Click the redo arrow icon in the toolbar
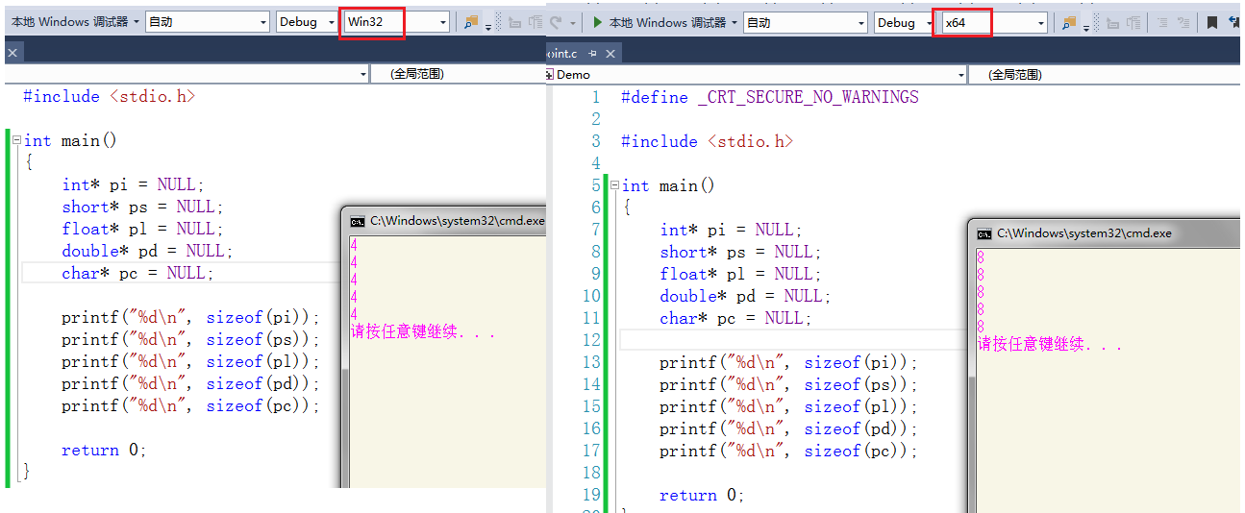This screenshot has height=513, width=1245. (557, 22)
